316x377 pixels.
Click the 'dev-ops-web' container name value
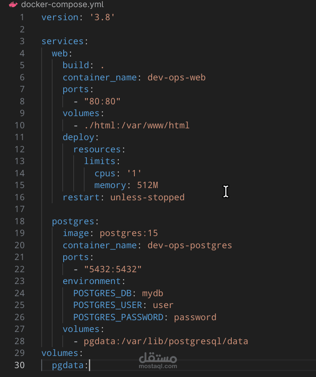click(x=176, y=77)
